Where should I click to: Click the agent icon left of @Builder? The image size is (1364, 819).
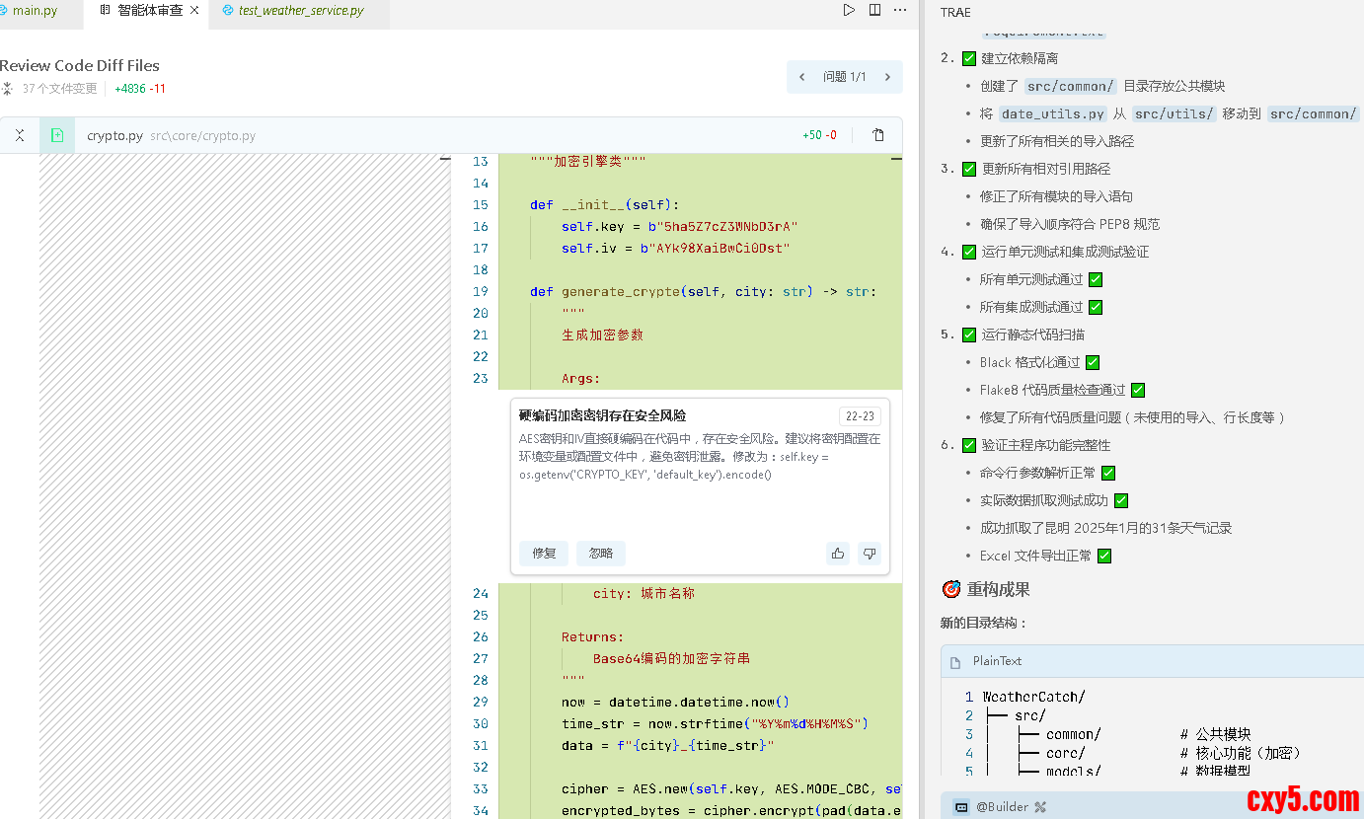click(x=960, y=807)
